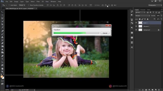Open Layers panel flyout menu

pyautogui.click(x=161, y=10)
